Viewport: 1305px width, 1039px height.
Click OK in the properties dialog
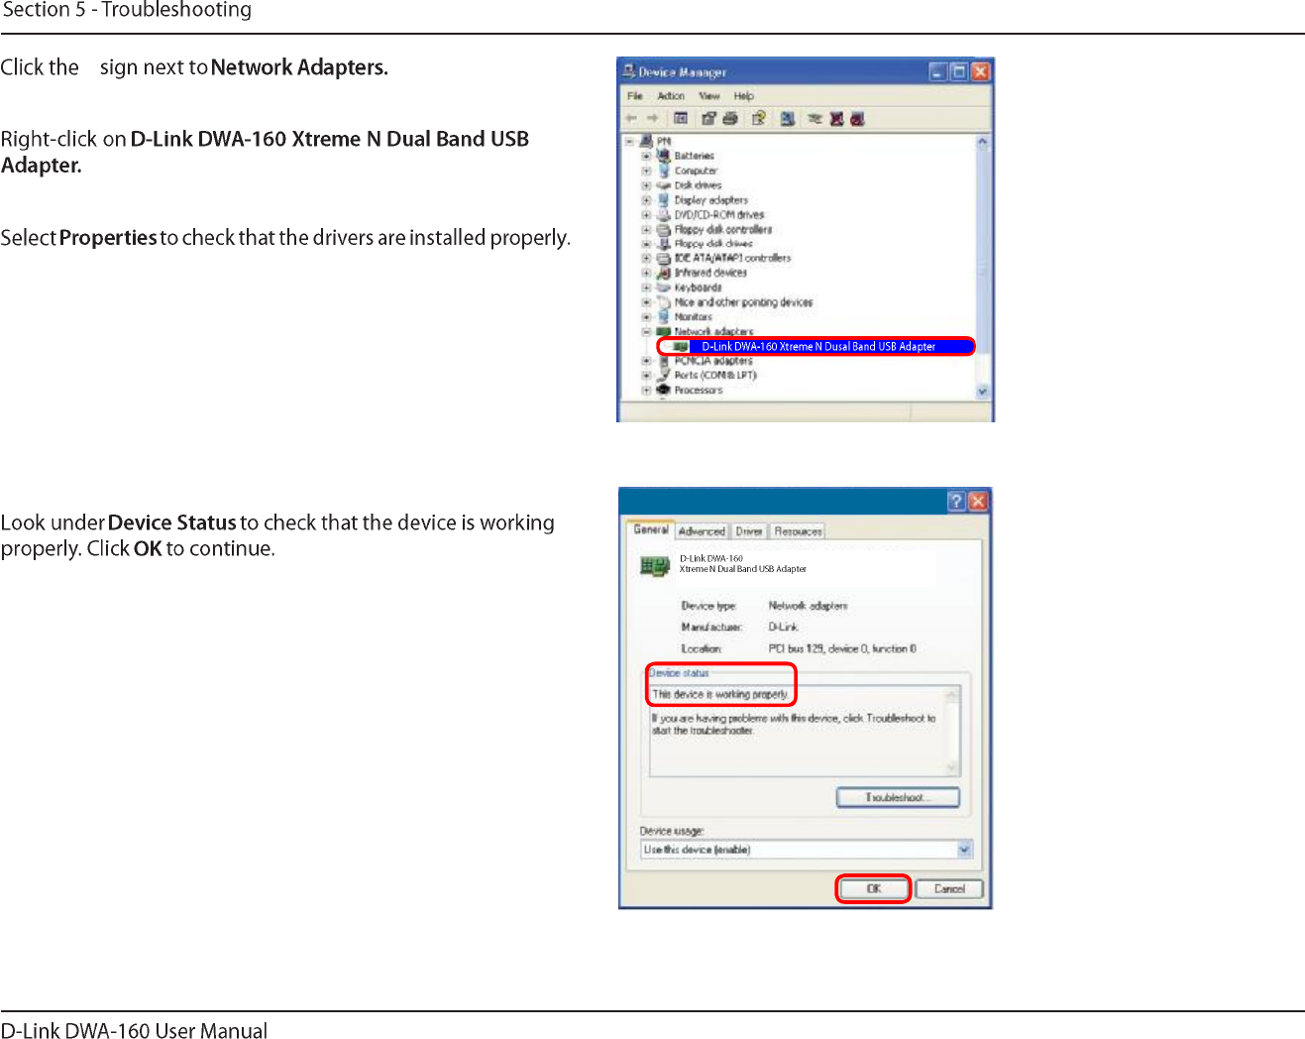pos(873,888)
